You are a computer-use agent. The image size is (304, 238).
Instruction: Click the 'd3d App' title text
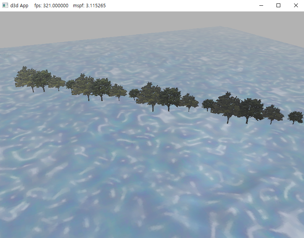point(19,6)
